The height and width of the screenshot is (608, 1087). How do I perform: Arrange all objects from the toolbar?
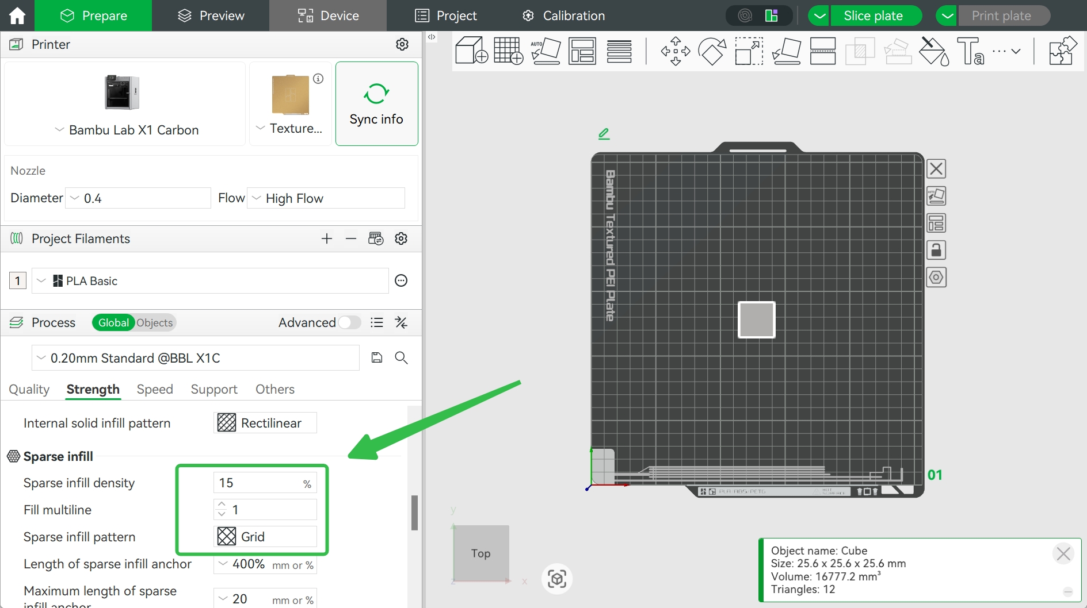tap(582, 51)
